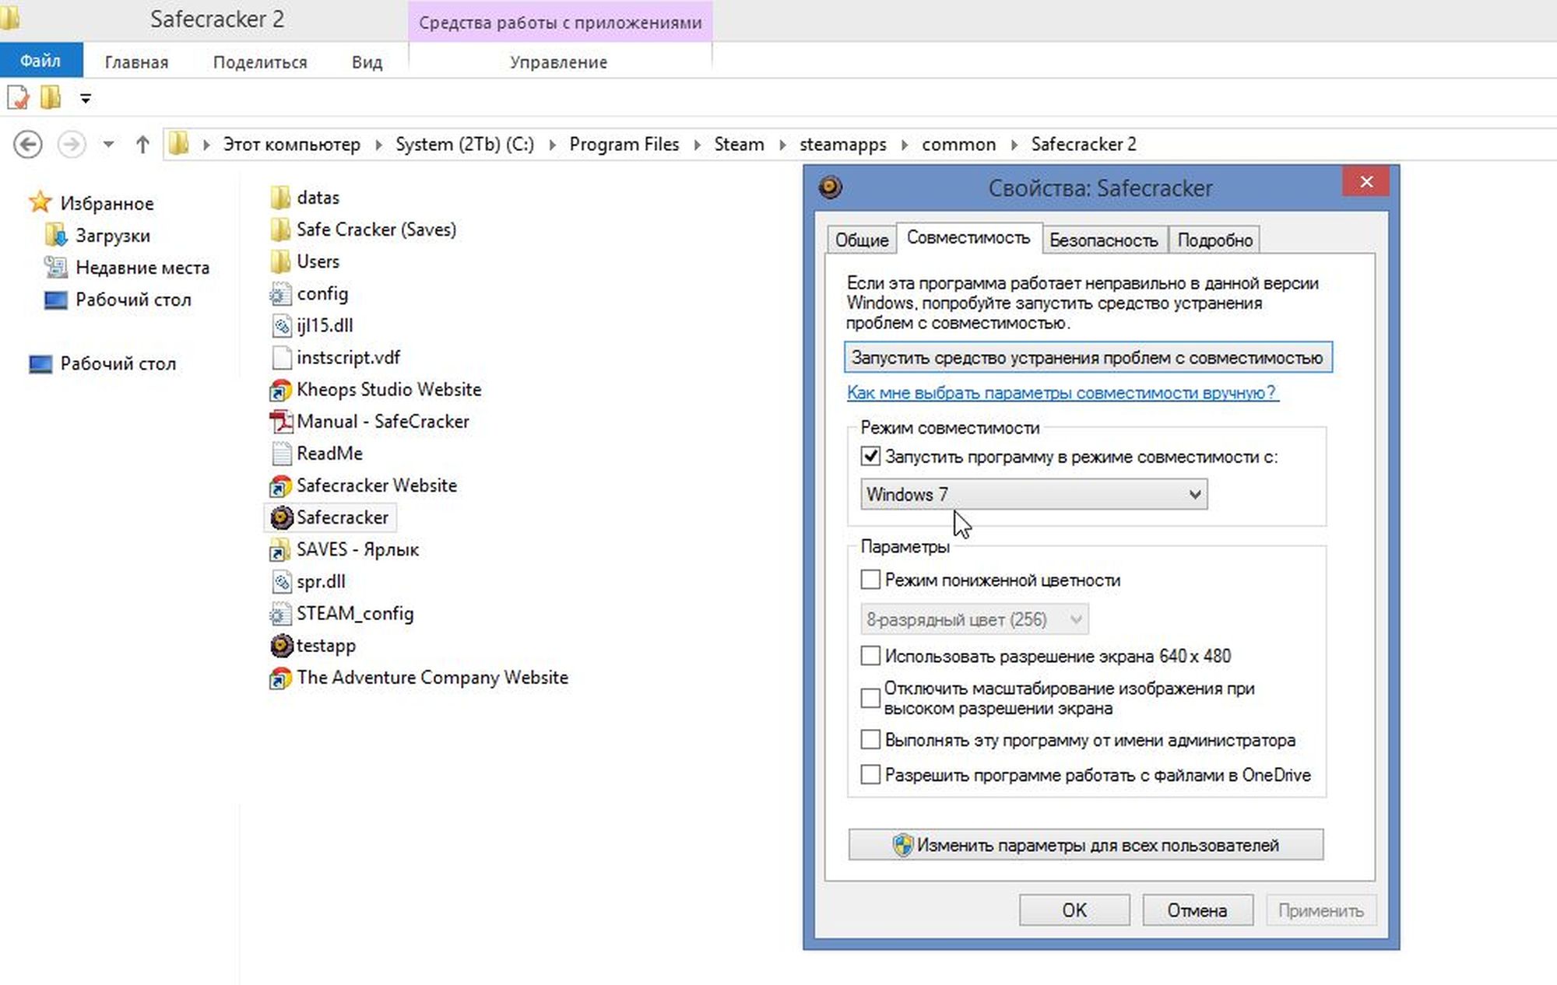1557x985 pixels.
Task: Click the testapp executable icon
Action: tap(280, 645)
